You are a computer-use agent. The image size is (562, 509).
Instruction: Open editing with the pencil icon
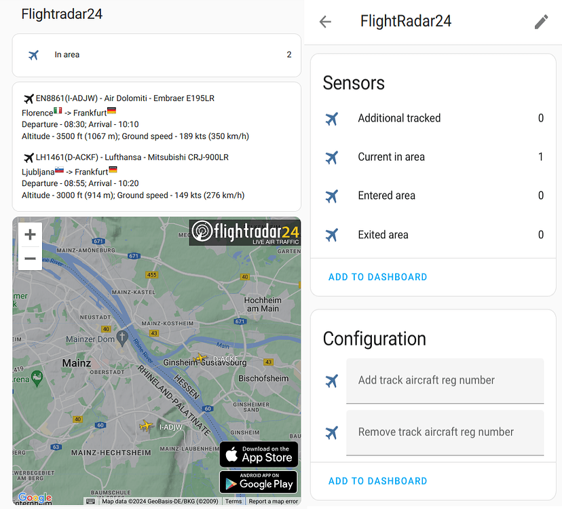pyautogui.click(x=541, y=21)
